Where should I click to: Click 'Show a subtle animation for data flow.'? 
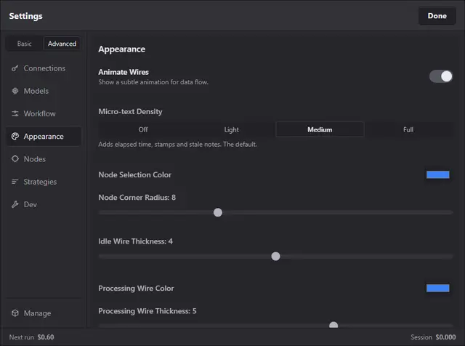point(153,82)
